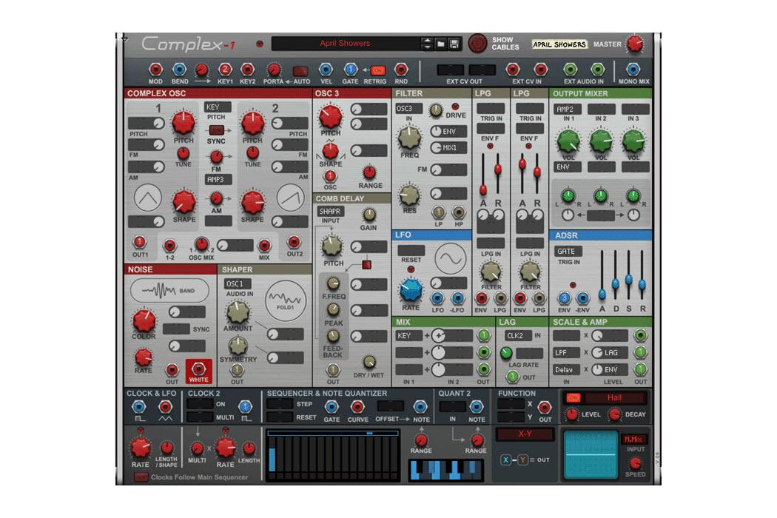Click the Show Cables button
Viewport: 777px width, 518px height.
[x=477, y=44]
